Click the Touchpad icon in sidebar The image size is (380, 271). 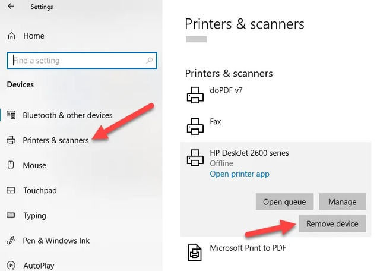pos(11,191)
